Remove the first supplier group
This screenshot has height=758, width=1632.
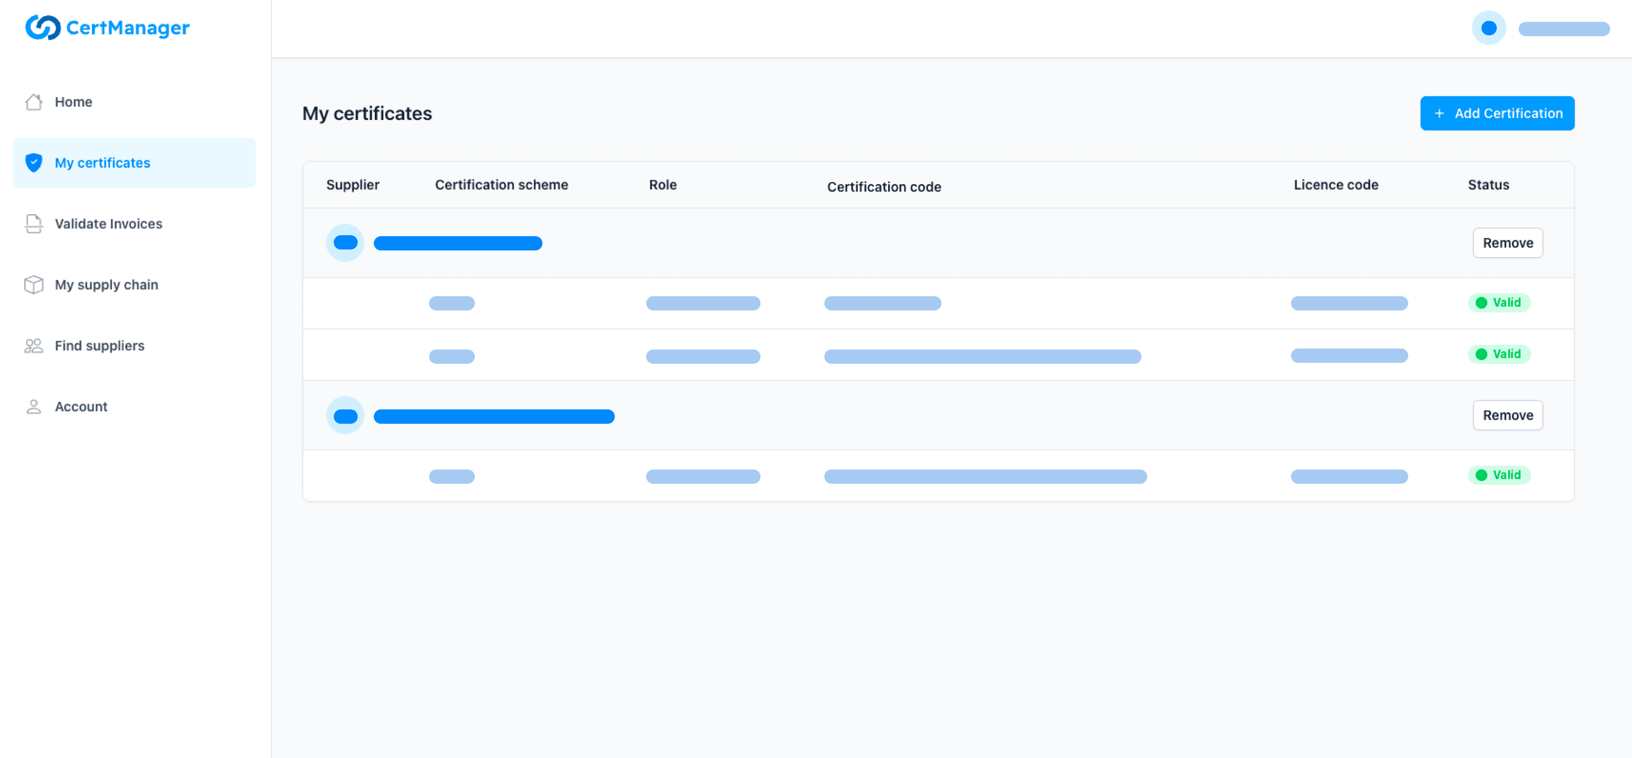tap(1507, 242)
